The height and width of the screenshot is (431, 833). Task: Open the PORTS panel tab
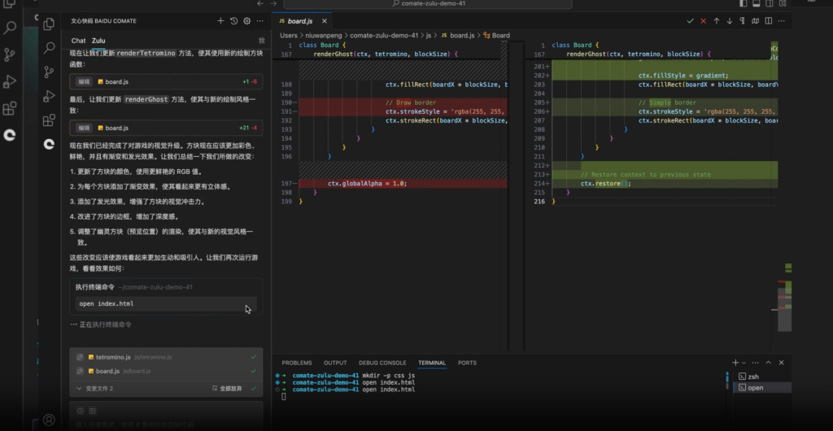coord(467,363)
